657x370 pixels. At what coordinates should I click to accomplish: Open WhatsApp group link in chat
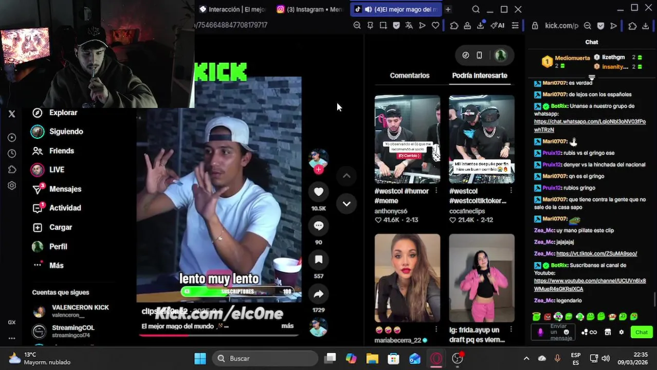590,126
